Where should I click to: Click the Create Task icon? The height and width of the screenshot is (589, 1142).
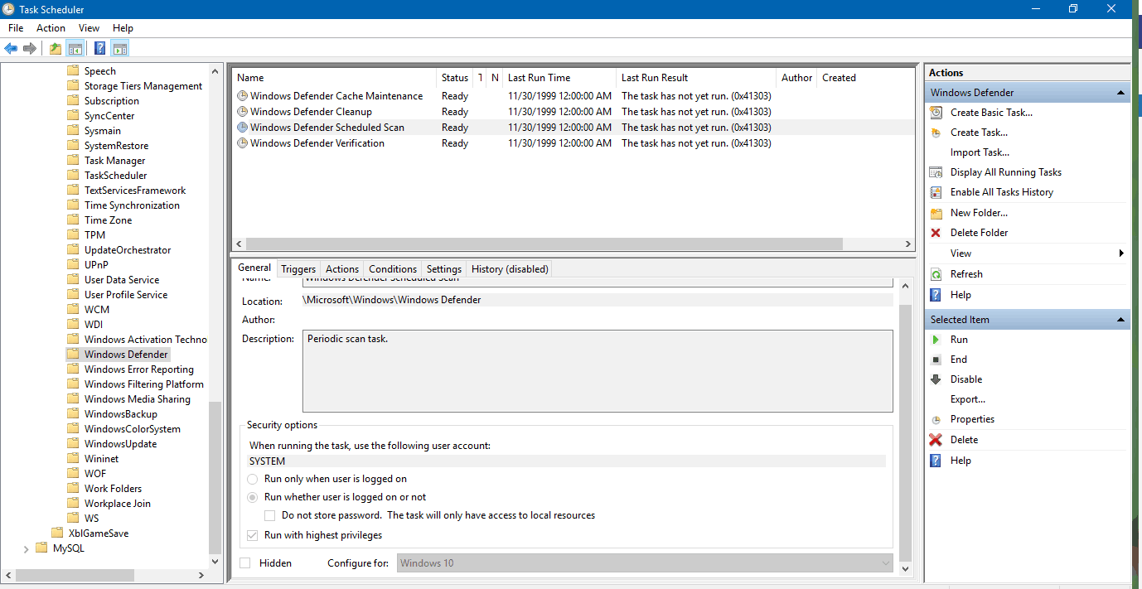pos(936,133)
